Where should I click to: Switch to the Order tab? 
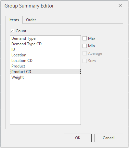[x=31, y=20]
